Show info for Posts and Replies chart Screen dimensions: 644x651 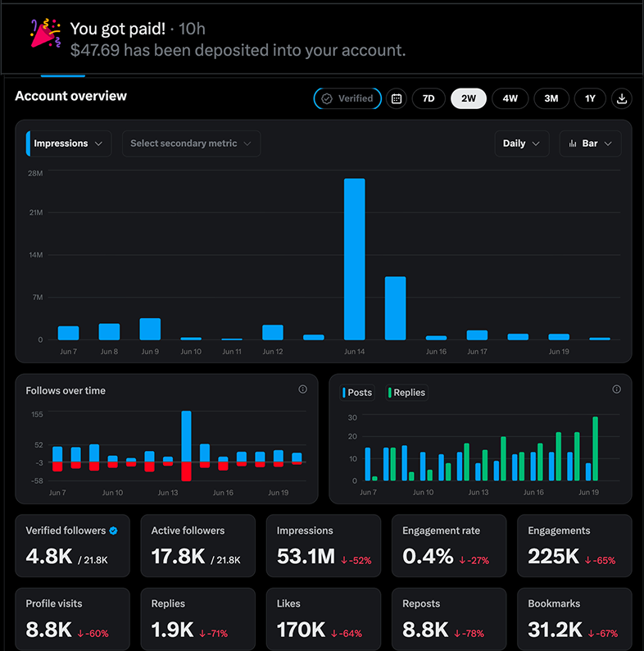tap(617, 389)
